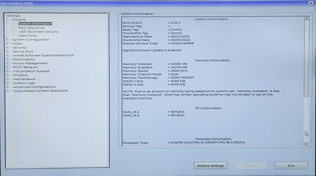Click the Ownership Date 08/03/2022
This screenshot has width=316, height=176.
point(180,40)
